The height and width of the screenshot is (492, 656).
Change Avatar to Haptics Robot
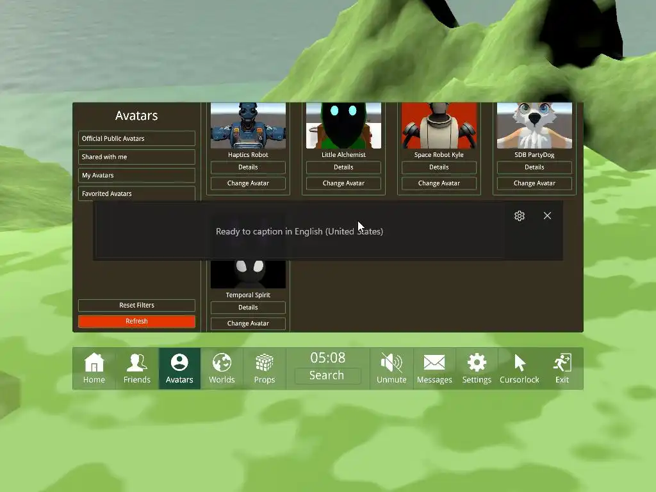[248, 183]
